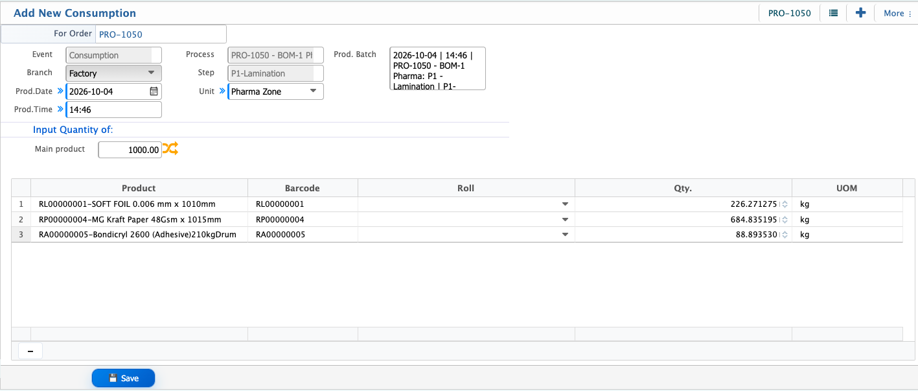This screenshot has width=918, height=391.
Task: Click the minus remove-row button
Action: click(30, 351)
